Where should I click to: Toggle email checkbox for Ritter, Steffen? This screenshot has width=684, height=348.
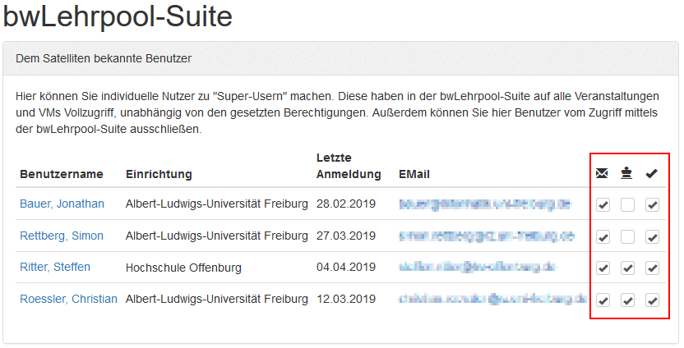point(603,268)
